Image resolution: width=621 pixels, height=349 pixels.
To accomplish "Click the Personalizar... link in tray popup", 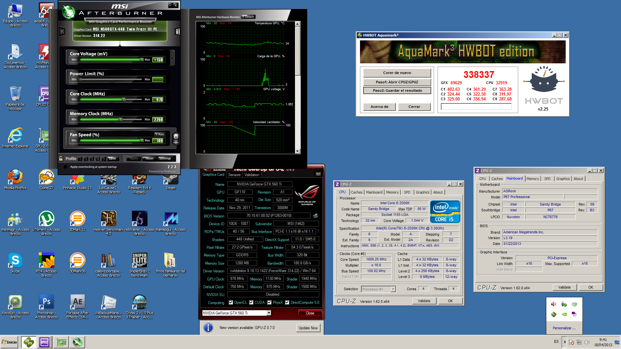I will coord(564,328).
